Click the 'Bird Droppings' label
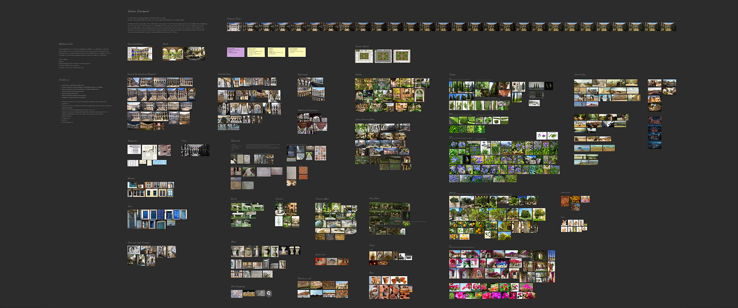This screenshot has height=308, width=738. tap(238, 287)
